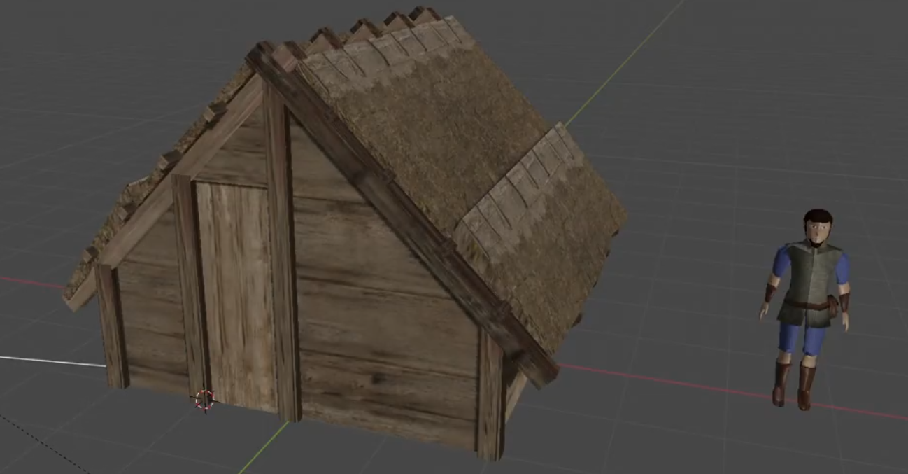Select the character's brown belt
Viewport: 908px width, 474px height.
pyautogui.click(x=807, y=303)
